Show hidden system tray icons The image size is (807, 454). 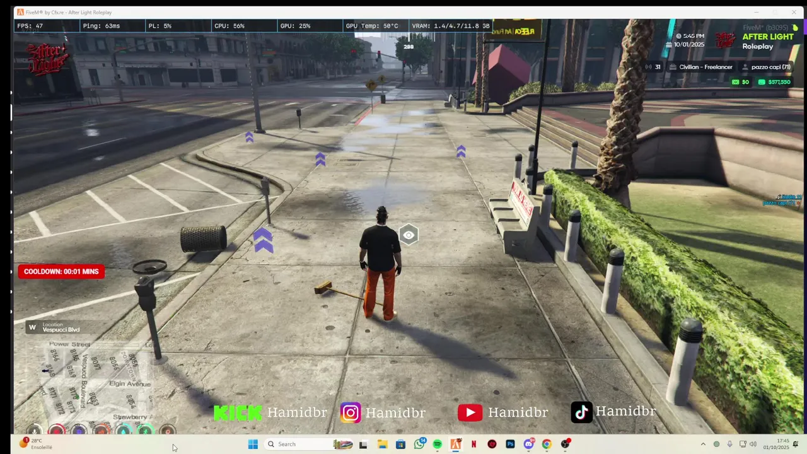pos(703,444)
